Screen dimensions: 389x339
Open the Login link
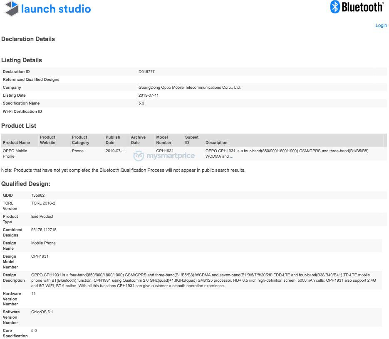[381, 25]
